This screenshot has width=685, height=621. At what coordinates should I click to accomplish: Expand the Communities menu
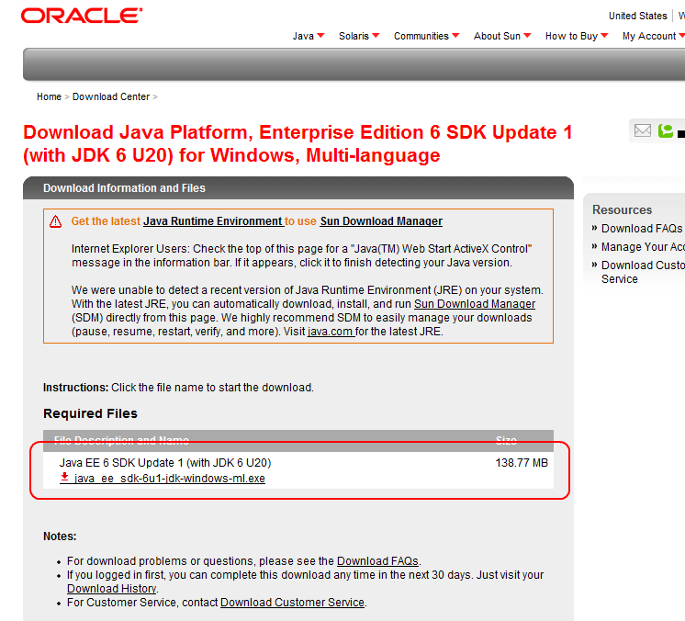click(x=426, y=36)
